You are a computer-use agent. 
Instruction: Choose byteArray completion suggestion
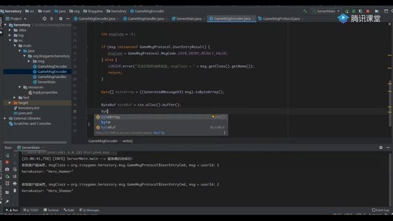pyautogui.click(x=161, y=117)
